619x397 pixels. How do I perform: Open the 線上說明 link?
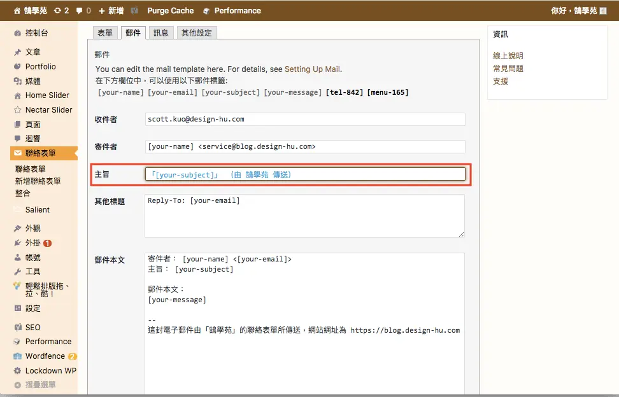[x=508, y=55]
